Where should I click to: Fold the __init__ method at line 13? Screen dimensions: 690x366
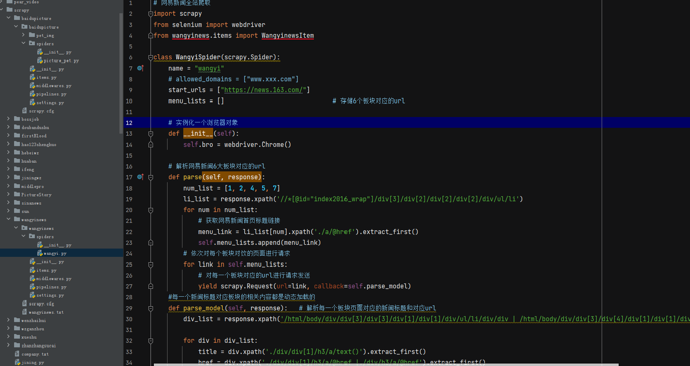tap(151, 134)
